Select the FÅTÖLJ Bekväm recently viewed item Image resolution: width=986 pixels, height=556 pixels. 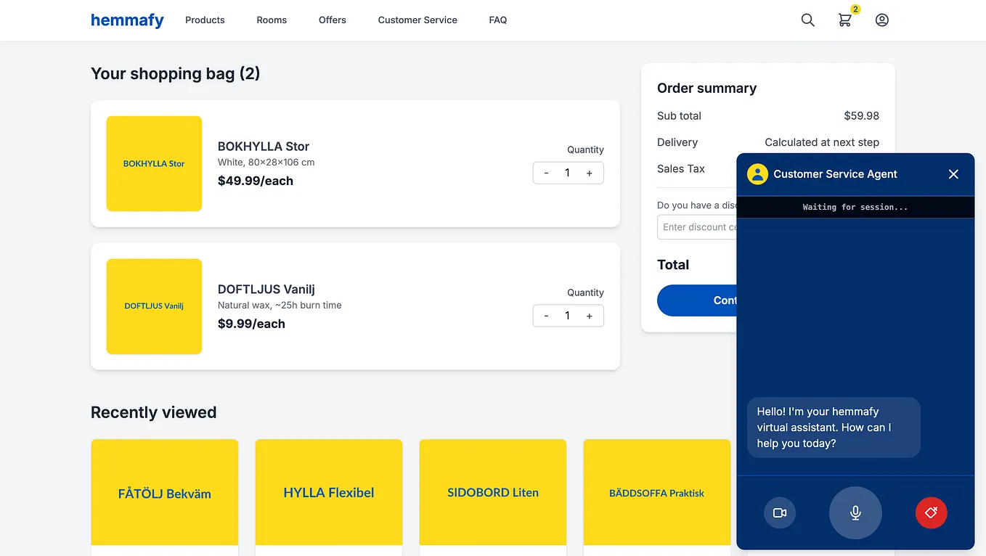[x=164, y=493]
